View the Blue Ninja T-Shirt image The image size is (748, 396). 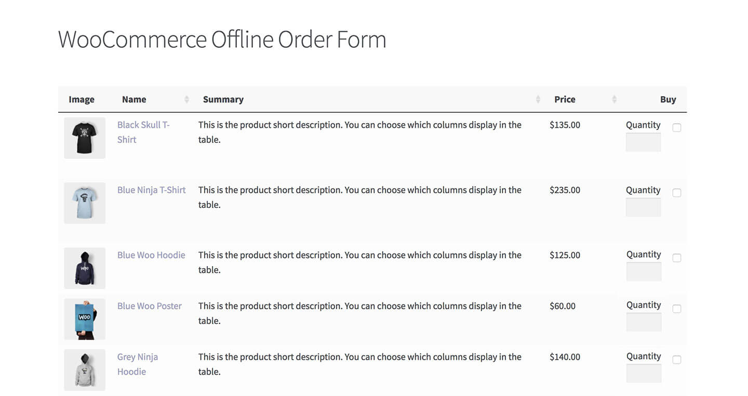point(84,203)
